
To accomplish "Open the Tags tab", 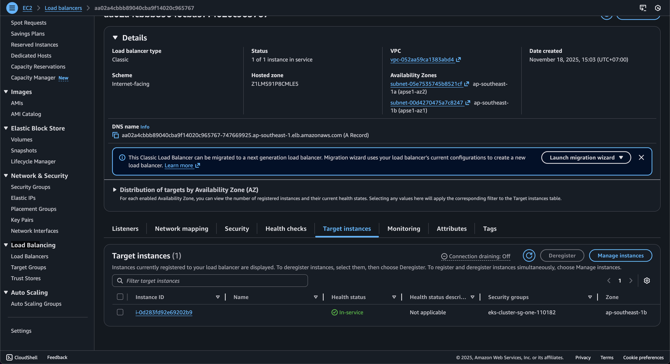I will [x=490, y=229].
